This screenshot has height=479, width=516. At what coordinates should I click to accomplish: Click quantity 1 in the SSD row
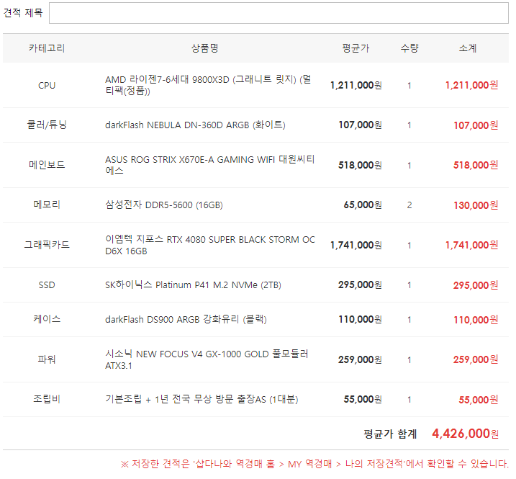coord(409,285)
